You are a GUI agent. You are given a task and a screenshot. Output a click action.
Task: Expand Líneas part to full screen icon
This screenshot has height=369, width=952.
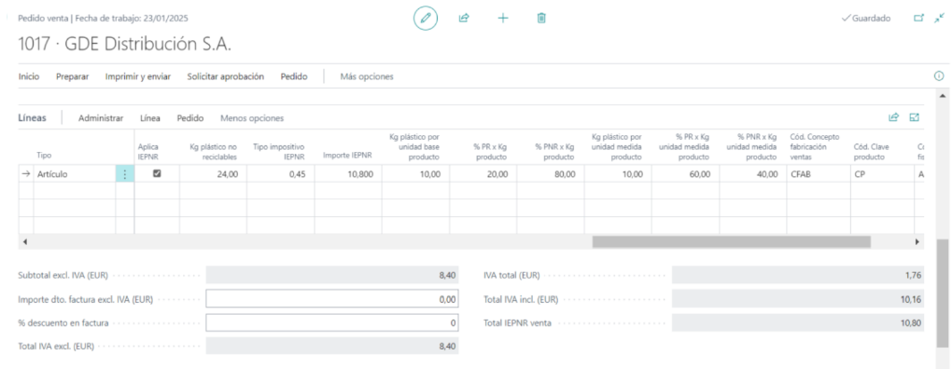pos(915,117)
